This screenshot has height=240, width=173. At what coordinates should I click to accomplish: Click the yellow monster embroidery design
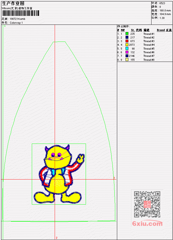59,174
